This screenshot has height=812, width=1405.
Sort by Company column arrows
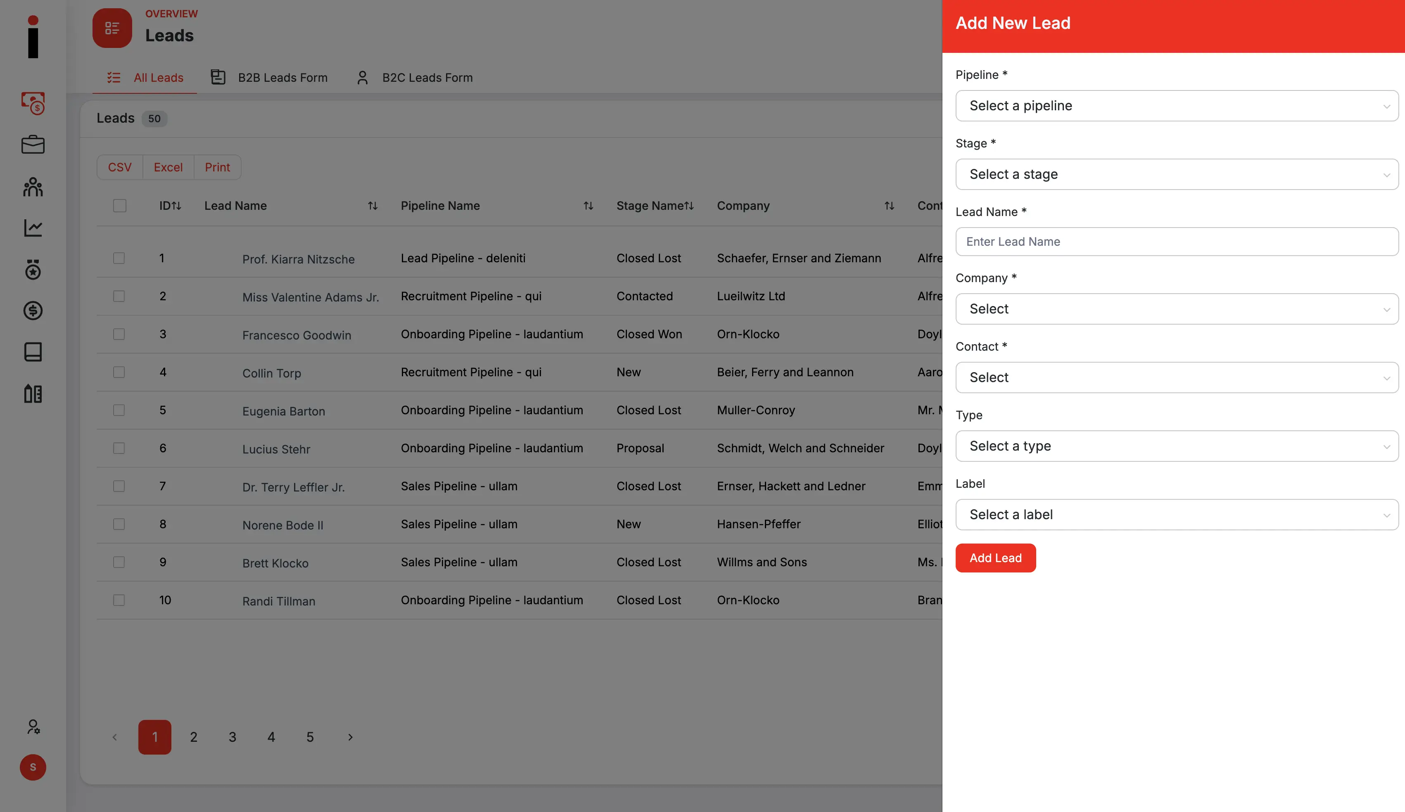889,206
